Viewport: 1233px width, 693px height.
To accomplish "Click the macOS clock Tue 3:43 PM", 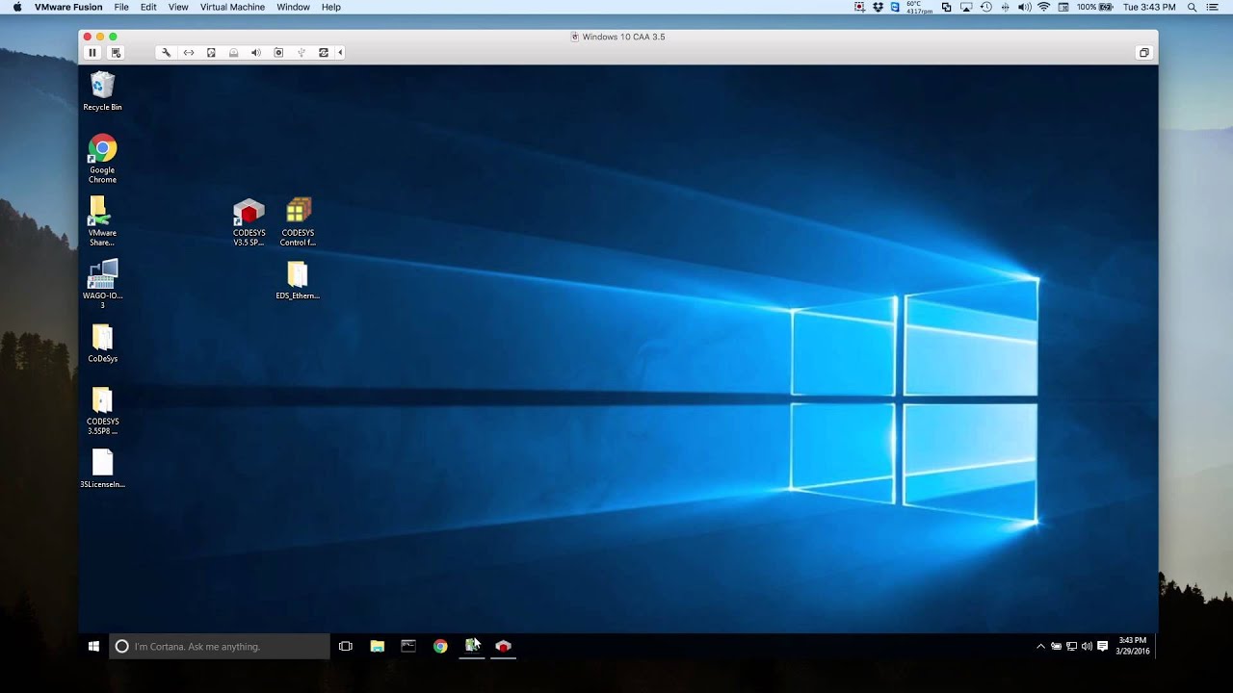I will point(1149,7).
